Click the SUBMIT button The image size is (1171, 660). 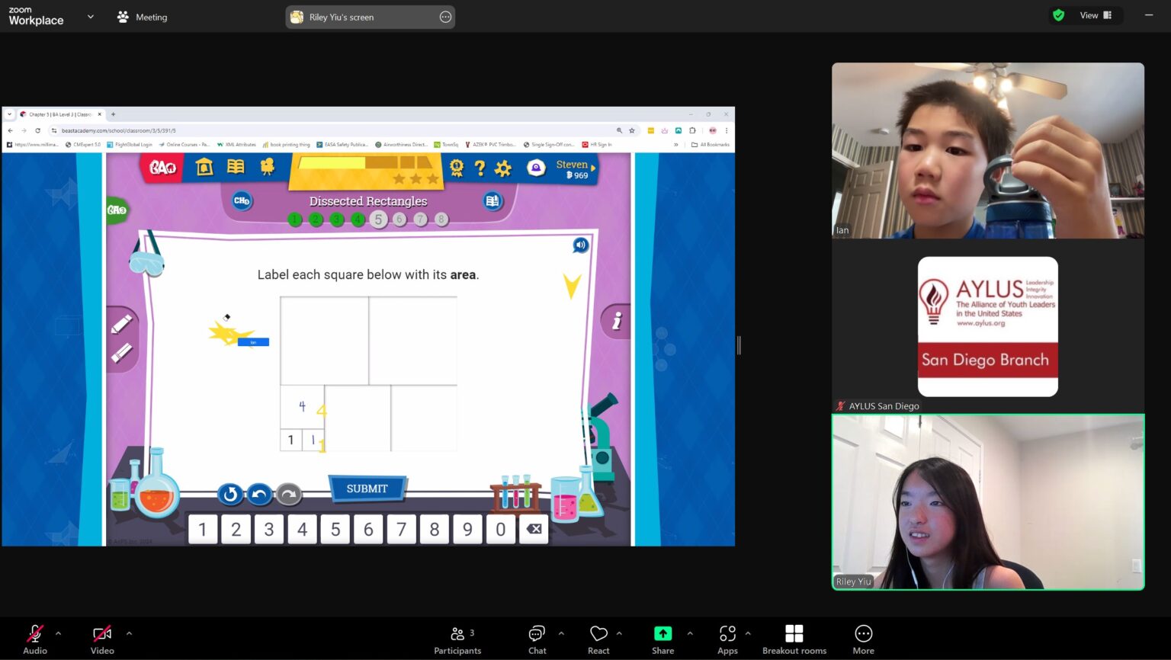[367, 489]
